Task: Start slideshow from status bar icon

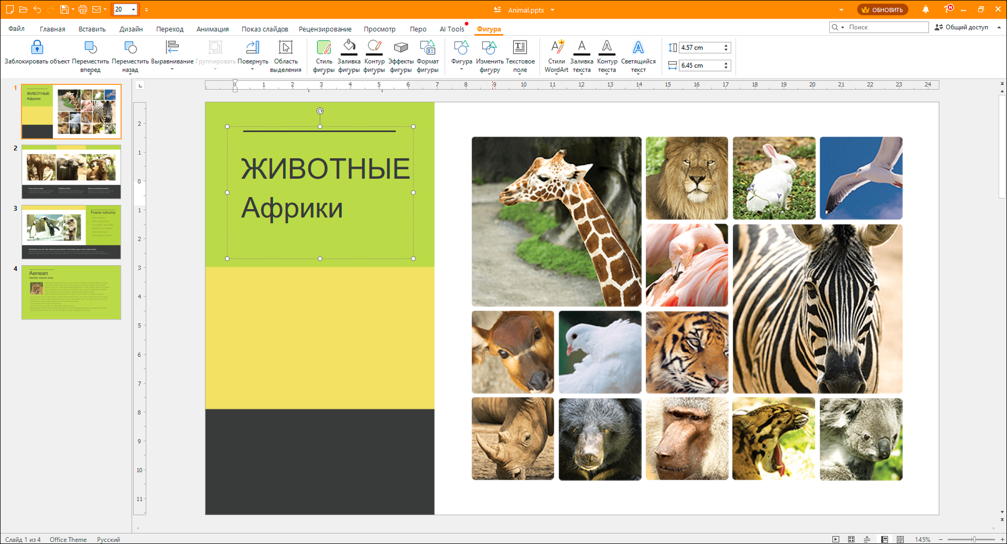Action: [x=836, y=539]
